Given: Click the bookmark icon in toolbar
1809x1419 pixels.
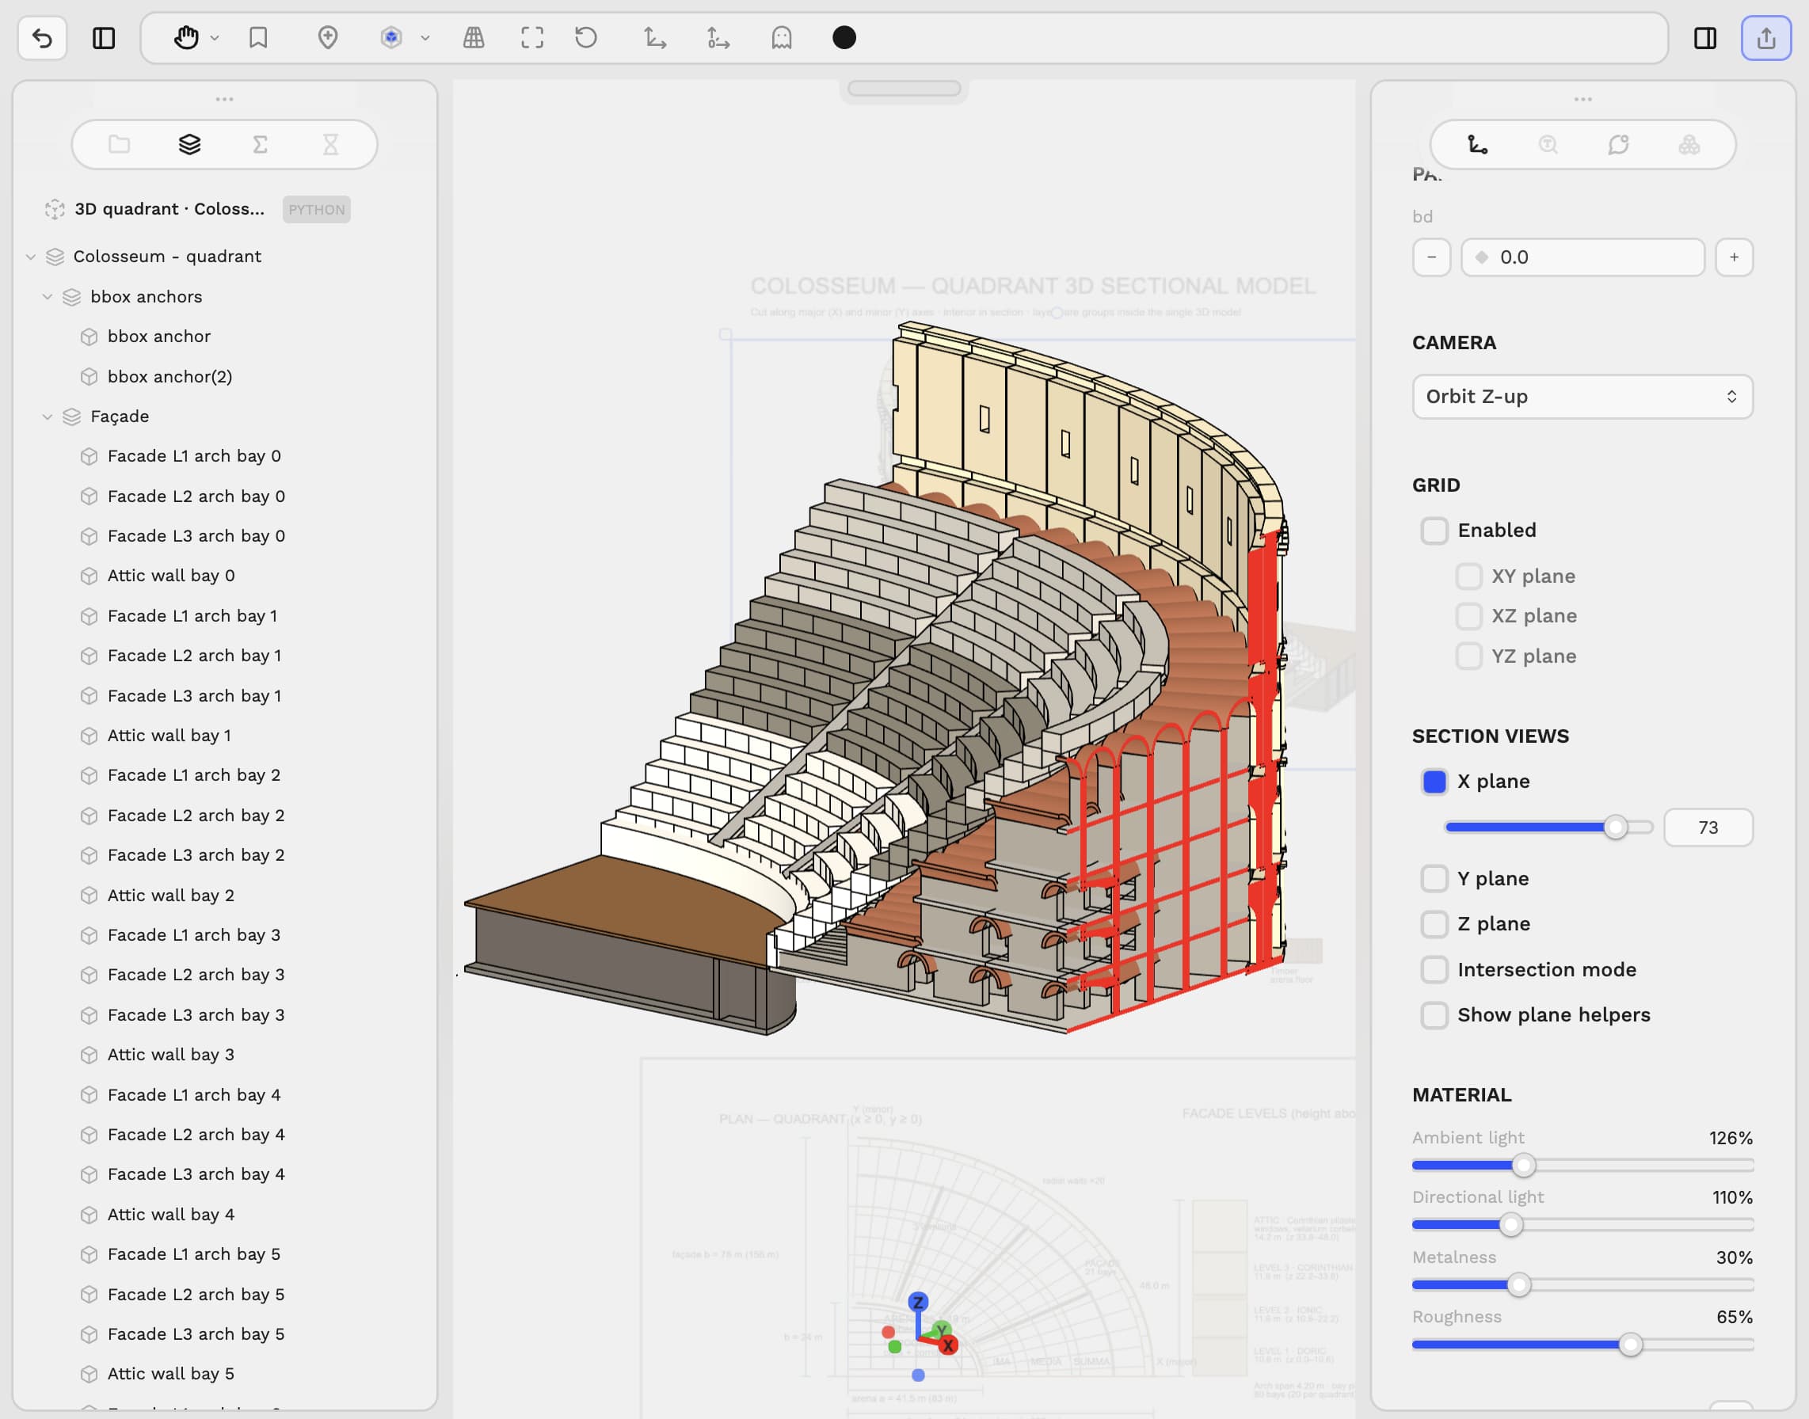Looking at the screenshot, I should coord(258,37).
